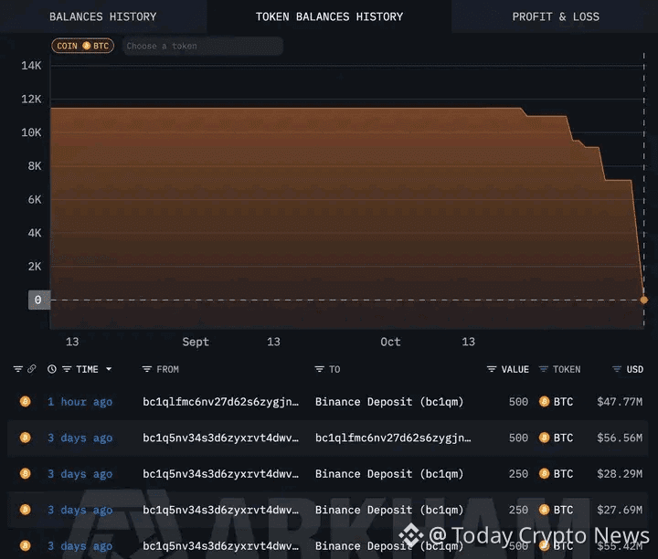Image resolution: width=658 pixels, height=559 pixels.
Task: Open Profit & Loss tab
Action: pyautogui.click(x=556, y=16)
